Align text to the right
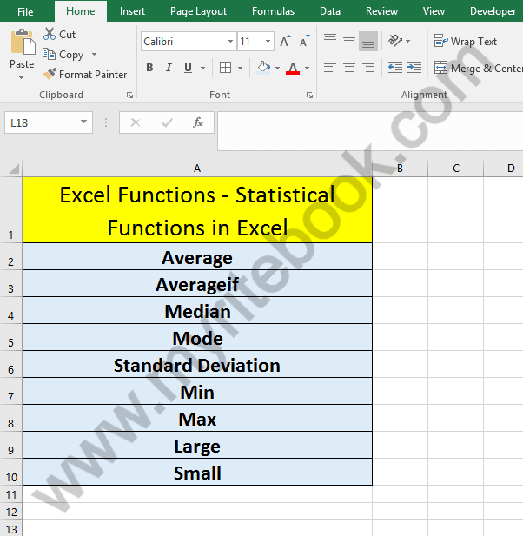This screenshot has height=536, width=523. point(368,68)
